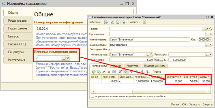Open selection button for Единица измерения веса
The image size is (215, 108).
[x=63, y=58]
